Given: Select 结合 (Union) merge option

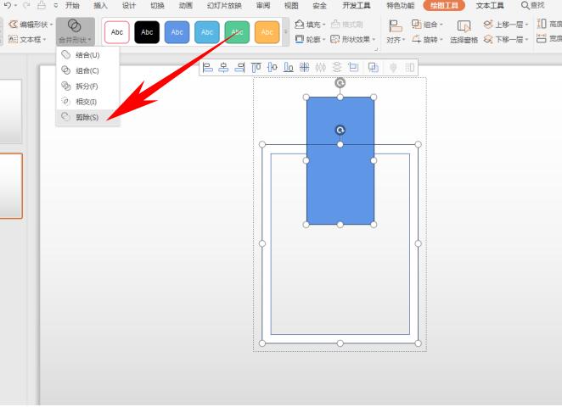Looking at the screenshot, I should click(87, 55).
